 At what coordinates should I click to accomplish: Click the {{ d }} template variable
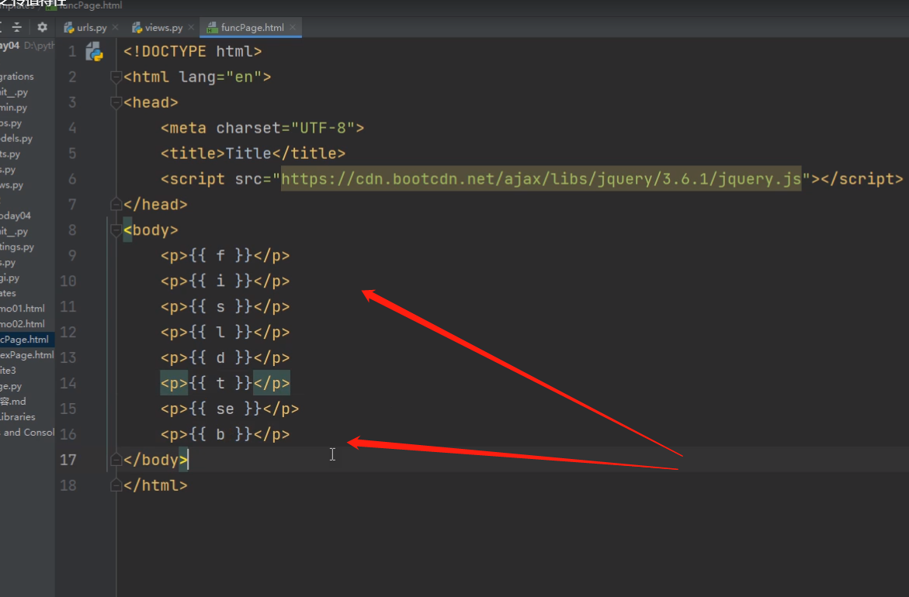[220, 357]
